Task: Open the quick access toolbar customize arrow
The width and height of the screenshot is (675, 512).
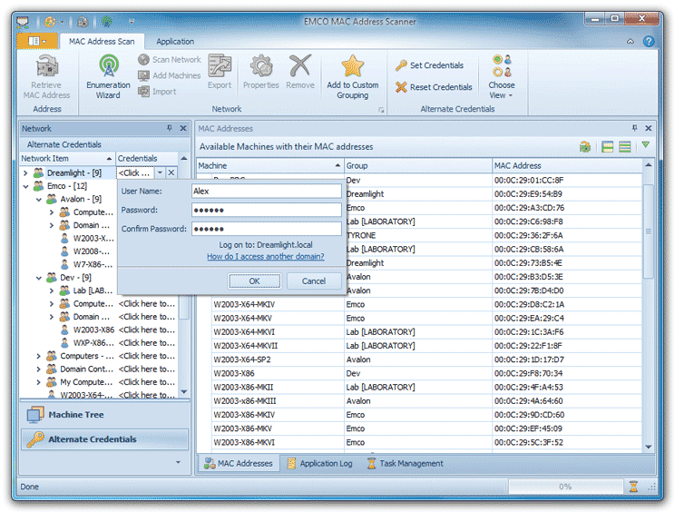Action: point(132,21)
